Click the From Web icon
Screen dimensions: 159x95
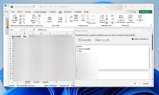pos(20,19)
